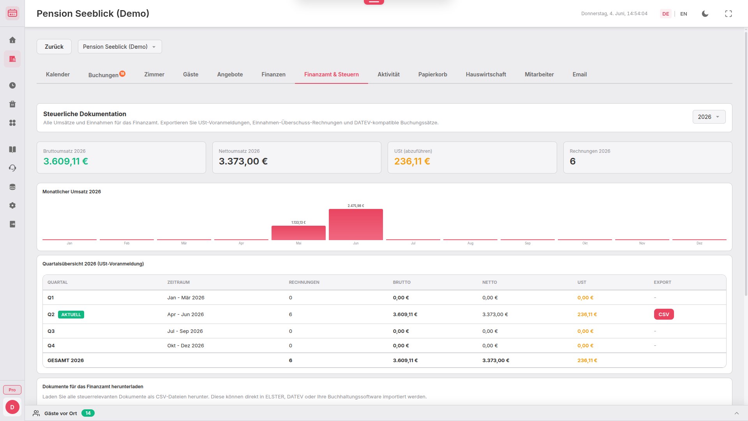Open the Pension Seeblick (Demo) property dropdown
Viewport: 748px width, 421px height.
point(120,46)
